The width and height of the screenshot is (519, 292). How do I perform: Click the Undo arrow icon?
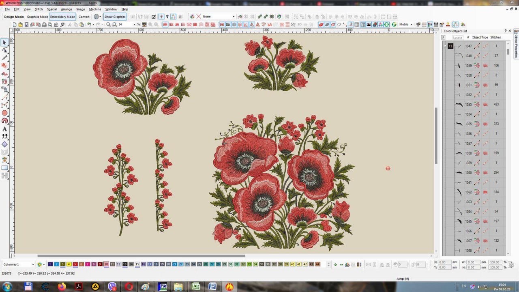point(89,24)
